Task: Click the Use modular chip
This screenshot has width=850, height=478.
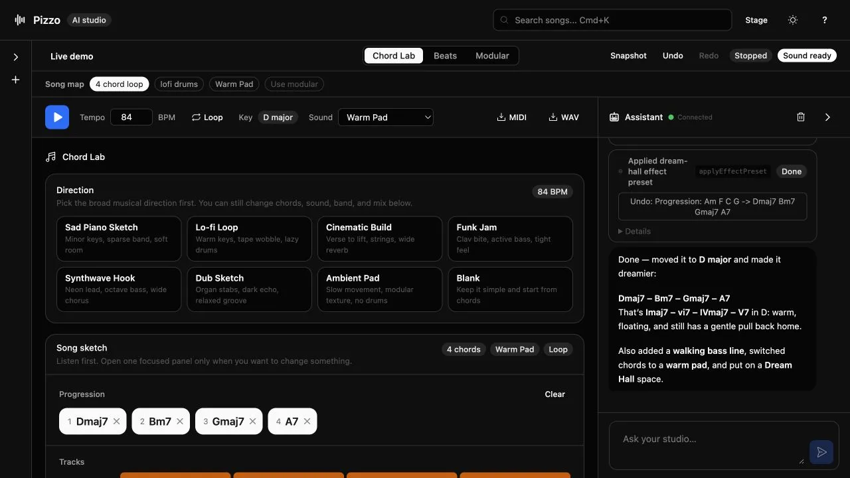Action: pyautogui.click(x=294, y=84)
